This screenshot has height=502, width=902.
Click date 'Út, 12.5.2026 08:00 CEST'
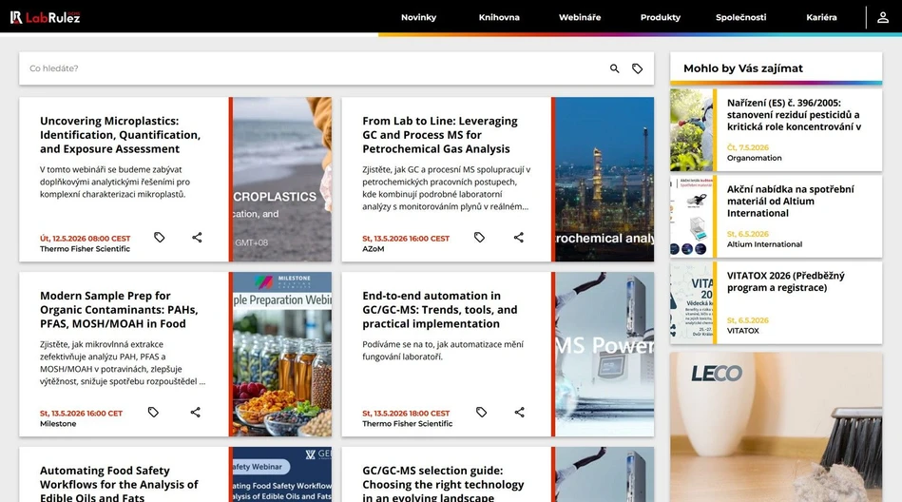pyautogui.click(x=86, y=239)
